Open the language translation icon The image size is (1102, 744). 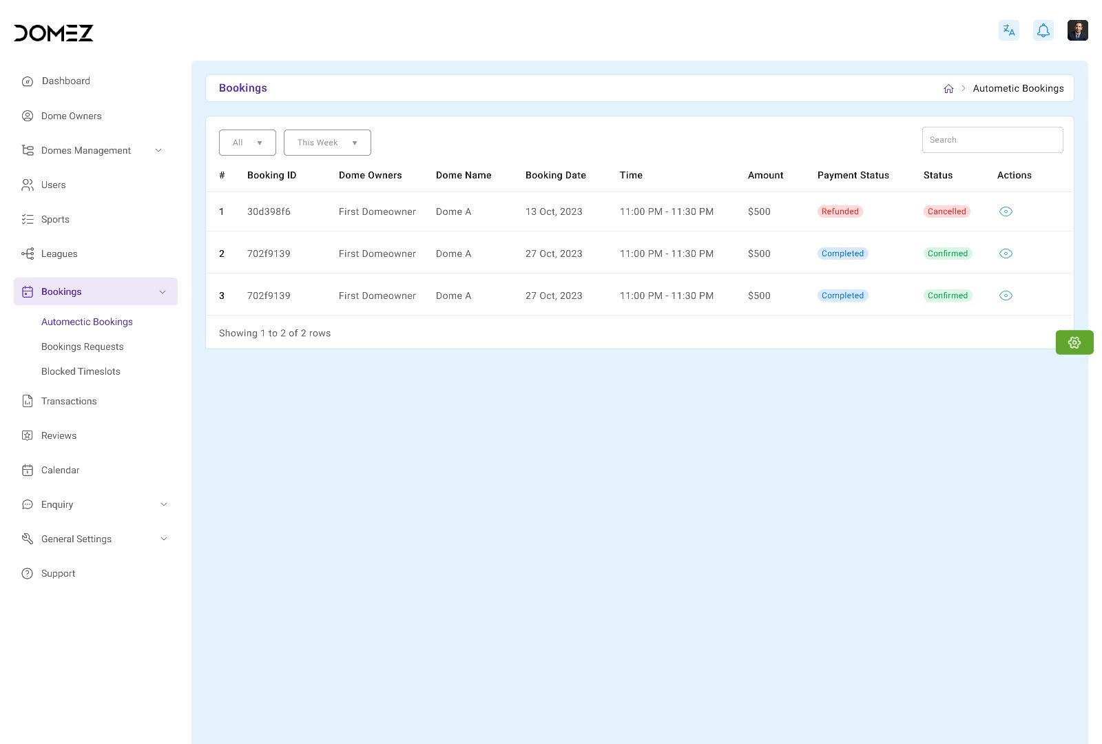pos(1009,30)
